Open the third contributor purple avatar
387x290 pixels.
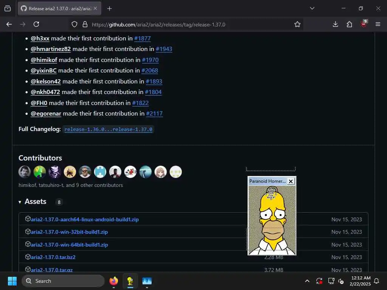[55, 172]
